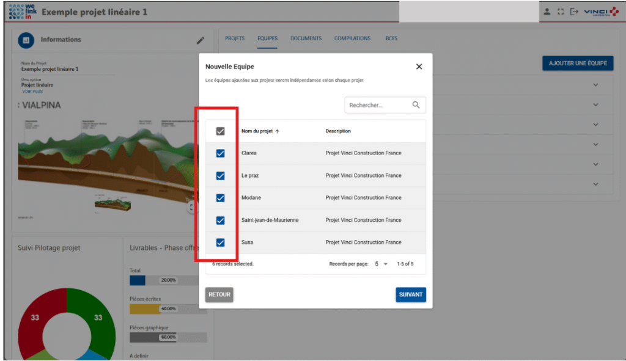Deselect the Susa project checkbox

tap(221, 242)
